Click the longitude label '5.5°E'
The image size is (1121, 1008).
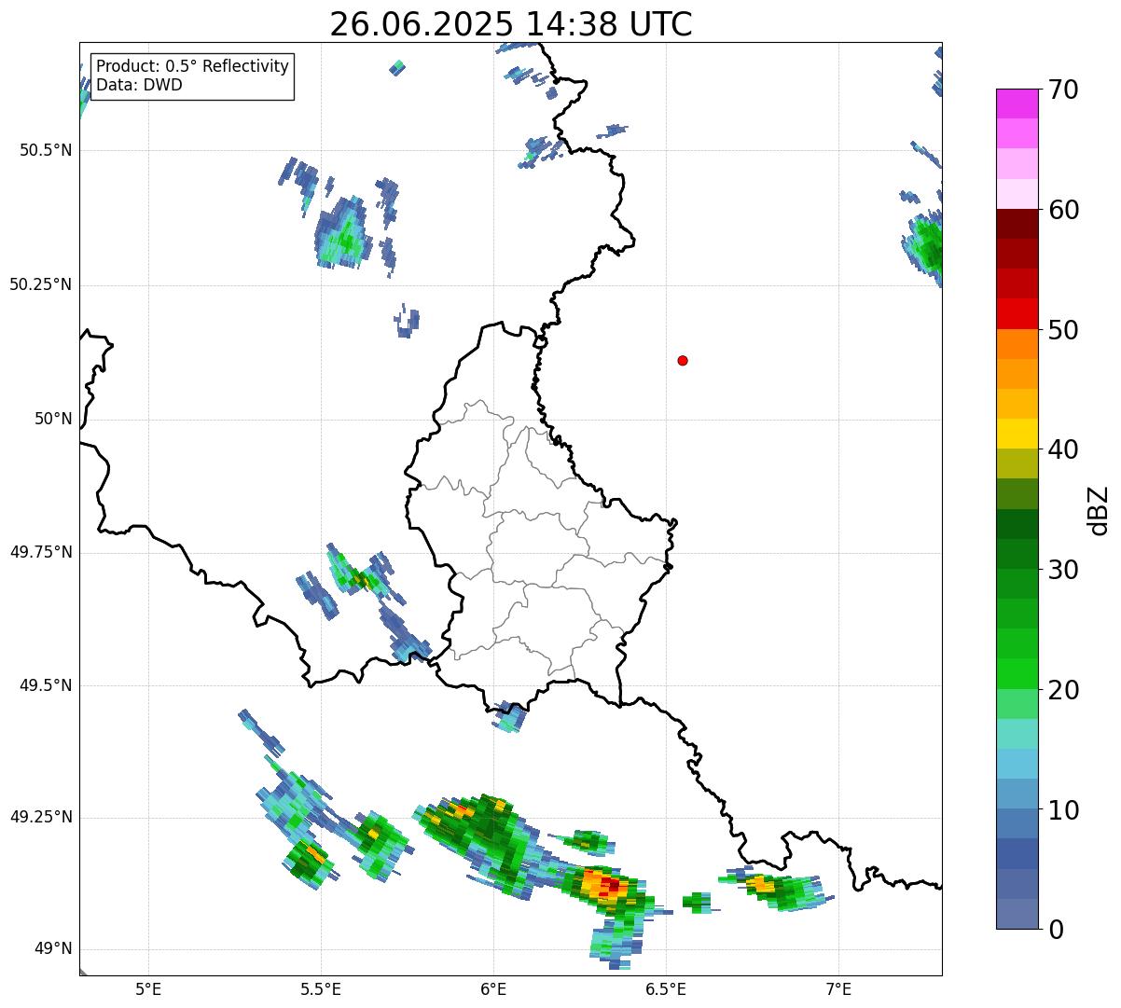321,988
